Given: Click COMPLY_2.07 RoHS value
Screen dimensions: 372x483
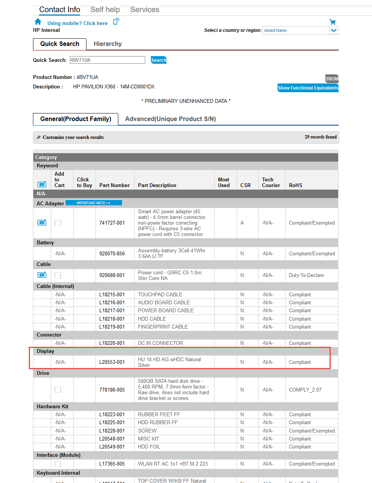Looking at the screenshot, I should tap(305, 390).
